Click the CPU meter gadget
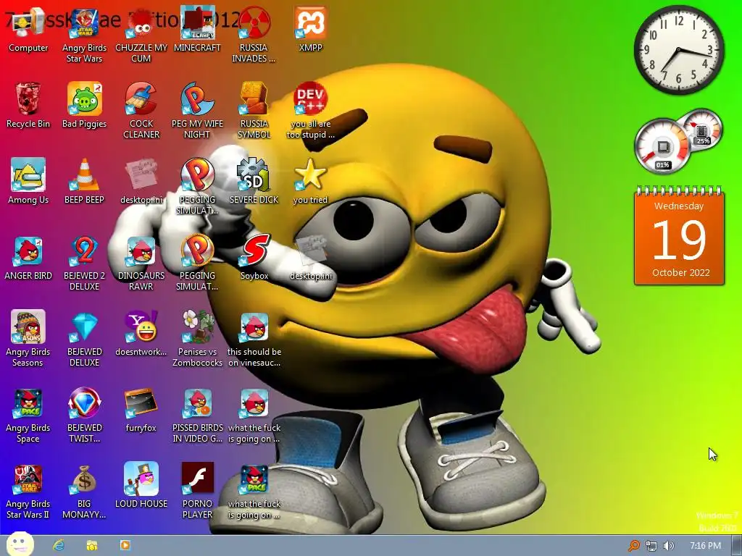The height and width of the screenshot is (556, 742). point(664,146)
